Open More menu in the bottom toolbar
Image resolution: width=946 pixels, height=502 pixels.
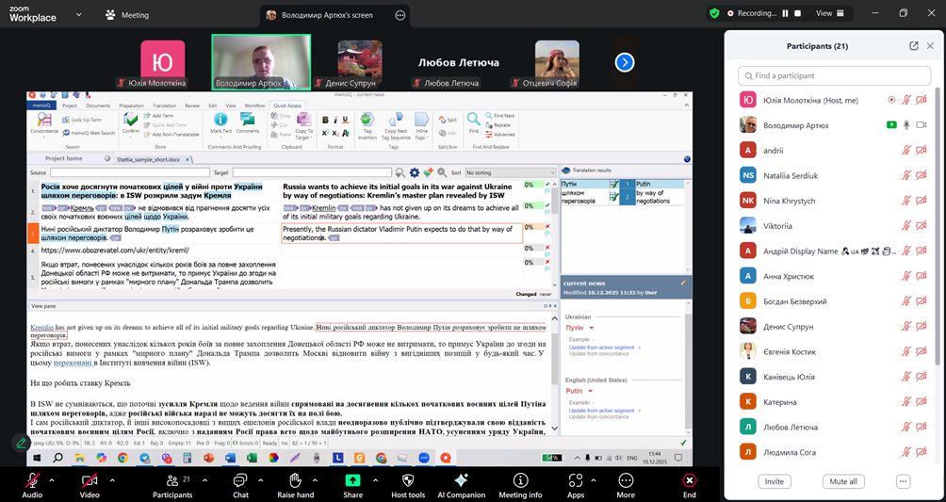626,482
